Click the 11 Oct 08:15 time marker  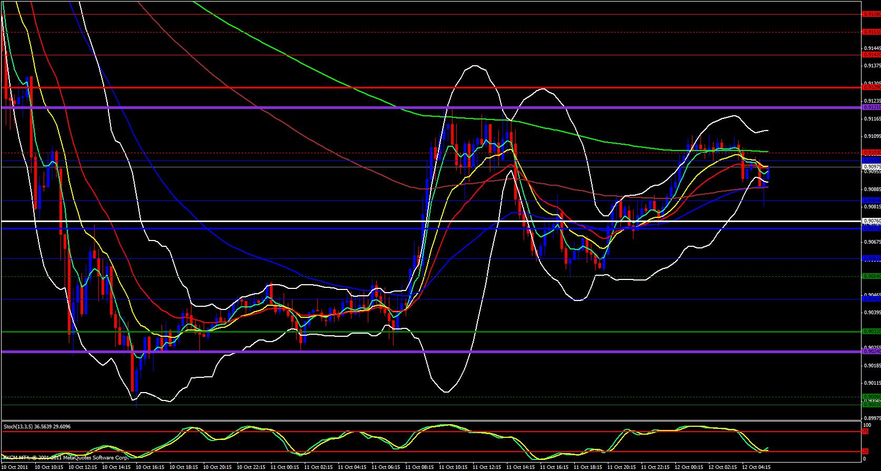point(419,467)
